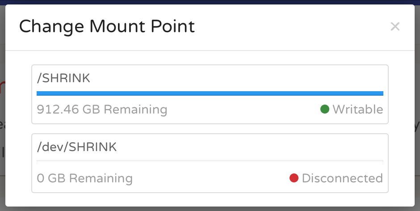Click the /SHRINK mount name text
The image size is (420, 211).
coord(63,78)
